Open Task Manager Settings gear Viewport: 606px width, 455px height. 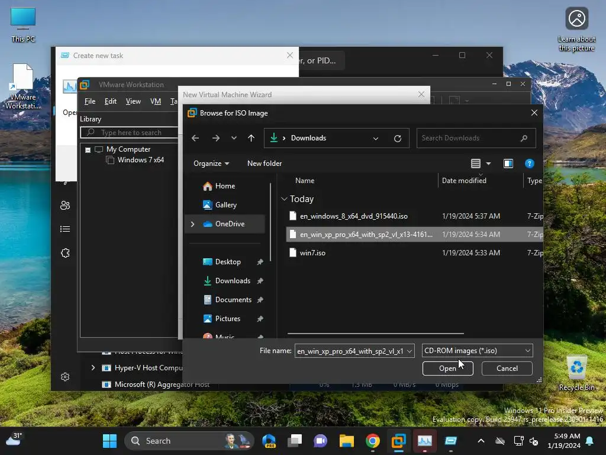[x=65, y=377]
